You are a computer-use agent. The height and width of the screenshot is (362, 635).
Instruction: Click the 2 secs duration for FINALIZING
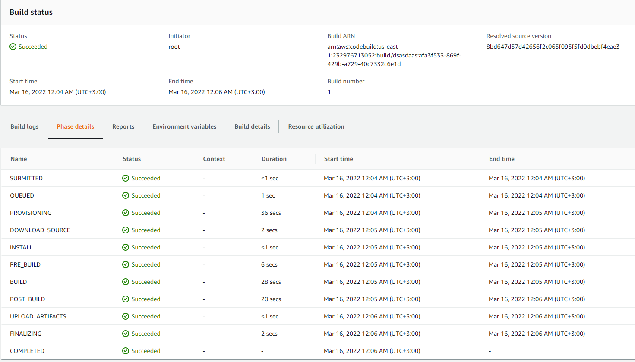click(x=269, y=334)
